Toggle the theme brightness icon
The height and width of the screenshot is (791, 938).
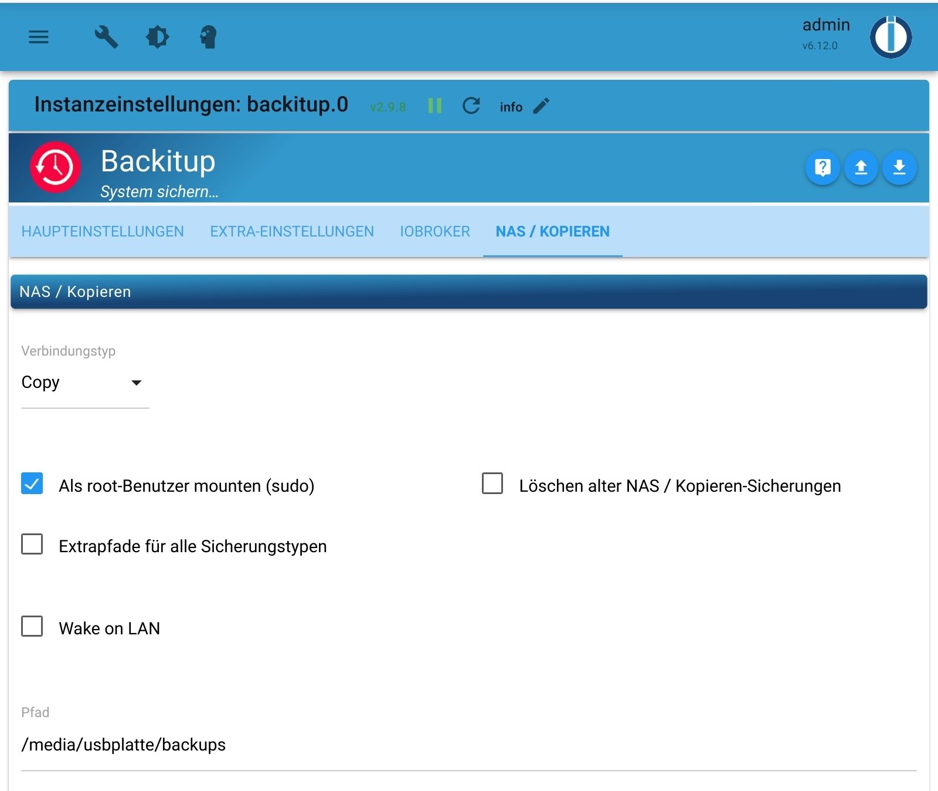coord(157,37)
